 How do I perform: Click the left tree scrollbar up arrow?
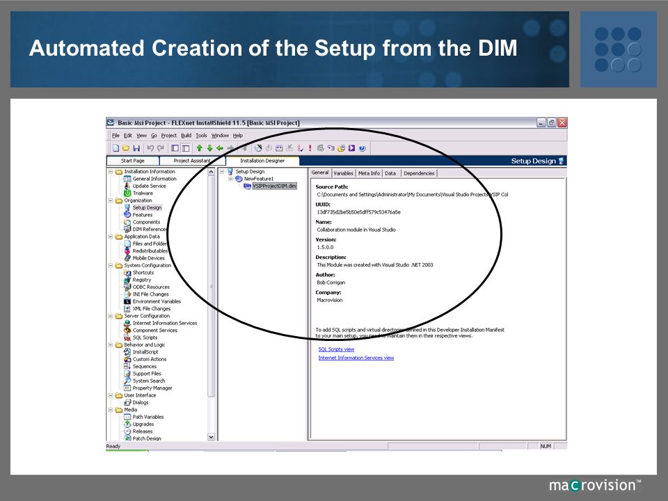tap(211, 172)
